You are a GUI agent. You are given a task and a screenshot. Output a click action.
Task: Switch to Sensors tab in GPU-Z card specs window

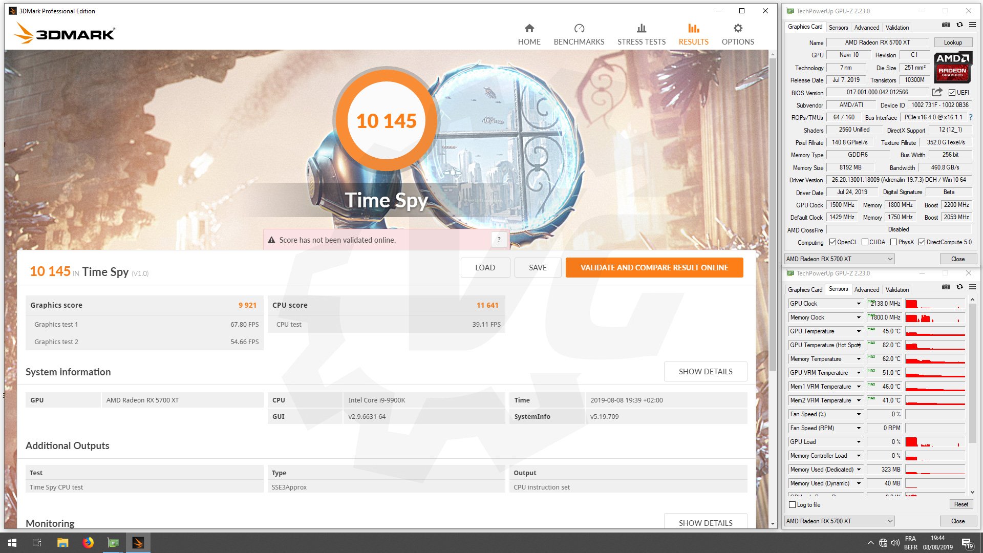[838, 28]
